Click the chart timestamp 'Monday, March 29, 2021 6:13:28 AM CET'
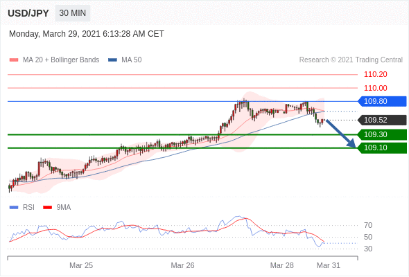Image resolution: width=409 pixels, height=277 pixels. (87, 34)
